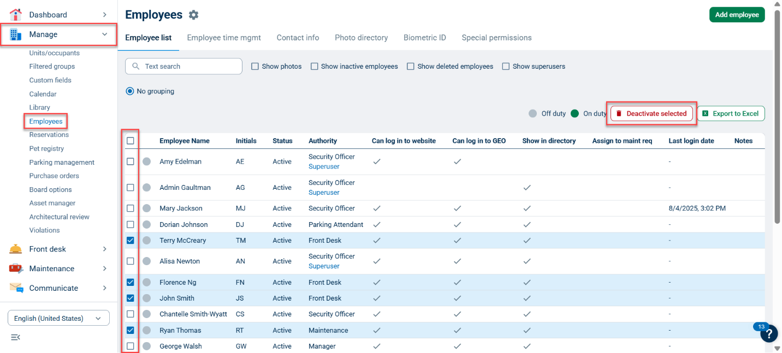Uncheck the box for Florence Ng
The height and width of the screenshot is (353, 782).
pos(130,282)
